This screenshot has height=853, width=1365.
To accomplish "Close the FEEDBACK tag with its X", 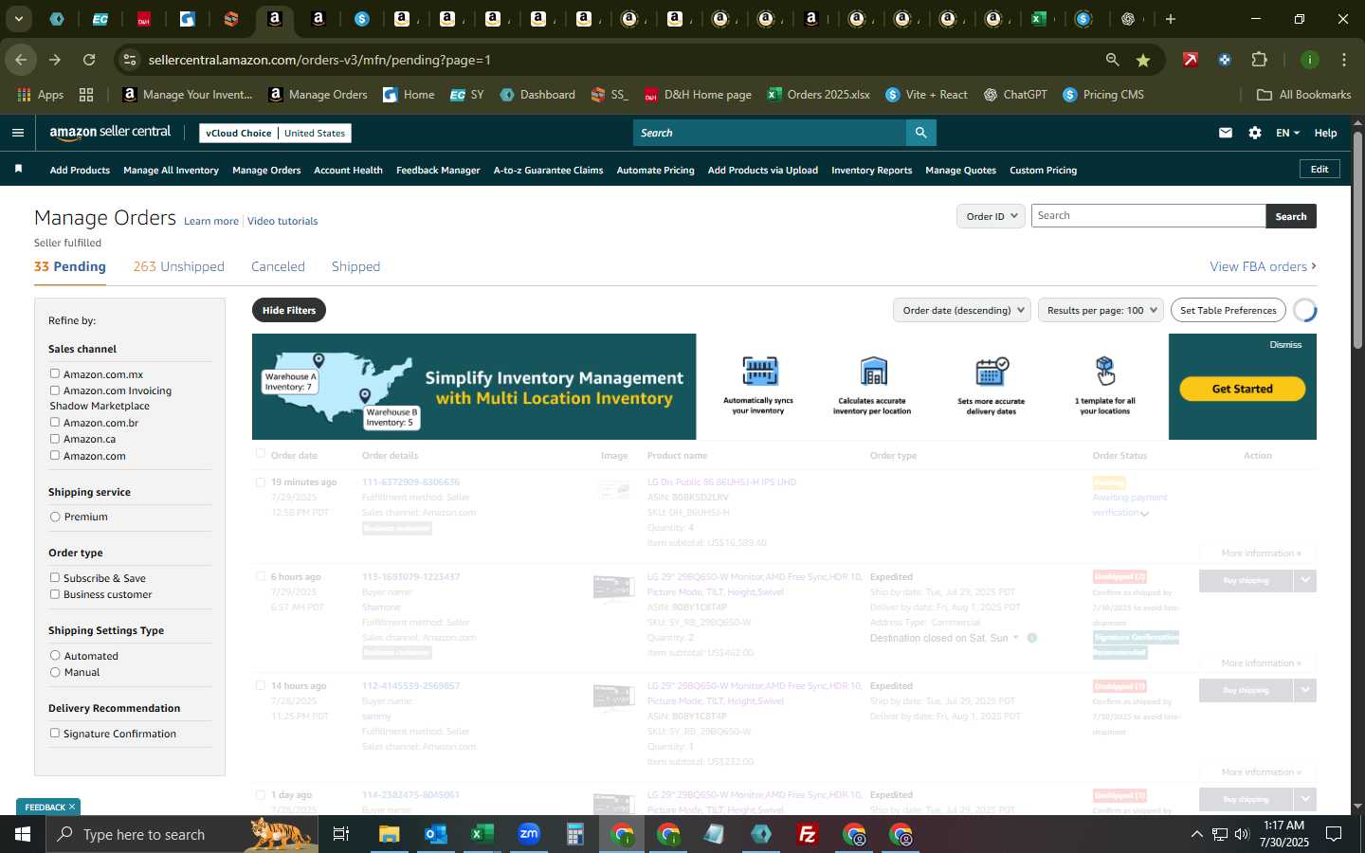I will click(x=71, y=807).
